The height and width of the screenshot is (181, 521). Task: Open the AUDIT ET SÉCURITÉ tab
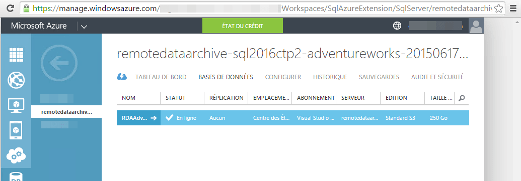[x=437, y=77]
